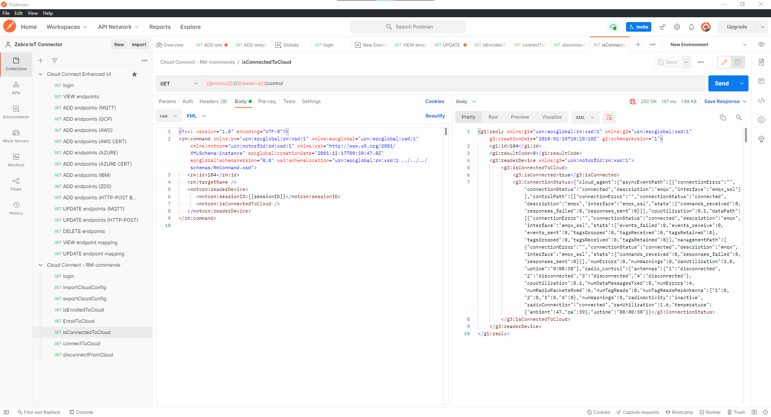Open environment quick look eye icon
Screen dimensions: 771x417
(761, 45)
